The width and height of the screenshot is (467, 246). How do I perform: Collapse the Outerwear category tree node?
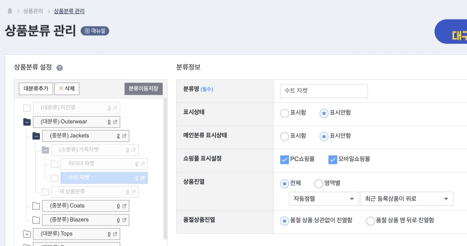click(x=27, y=122)
